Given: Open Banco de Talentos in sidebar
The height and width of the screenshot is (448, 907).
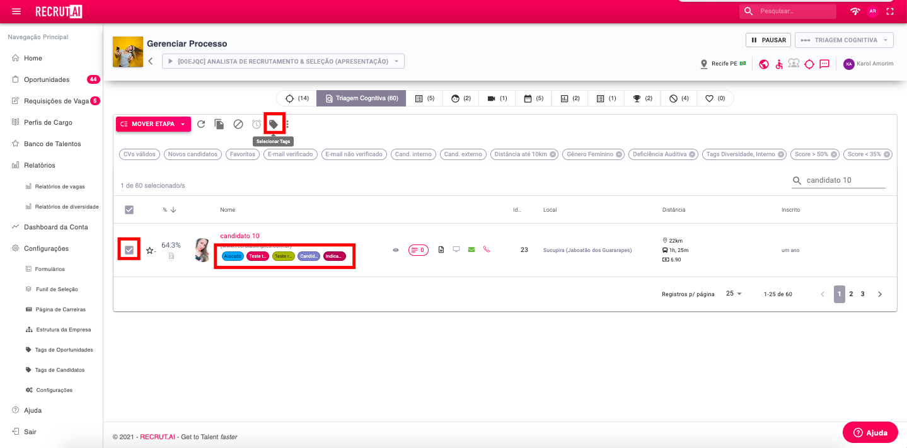Looking at the screenshot, I should click(52, 144).
